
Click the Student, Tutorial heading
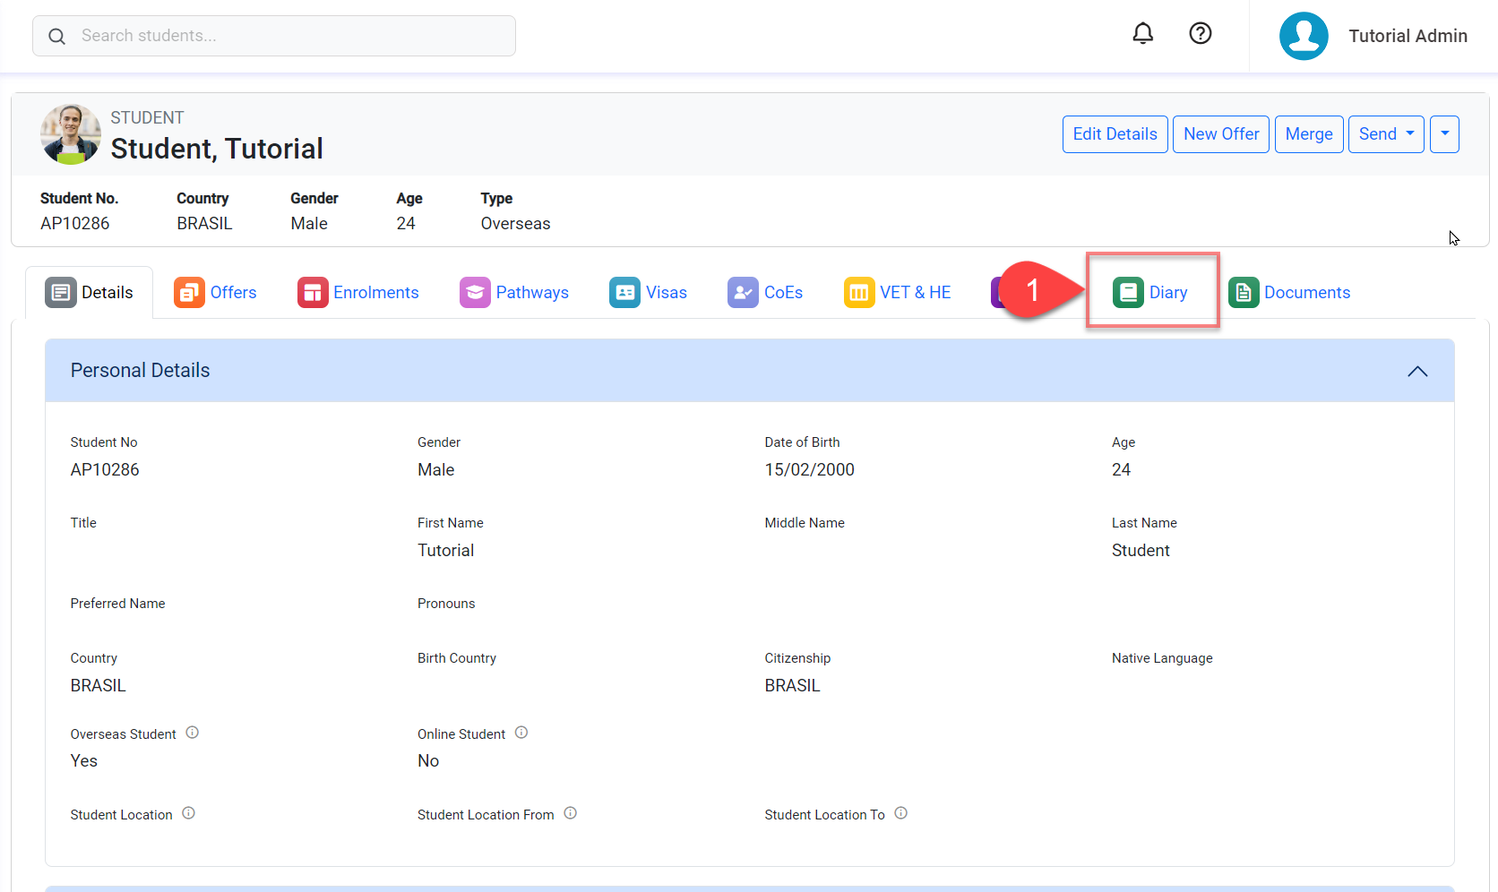click(217, 149)
